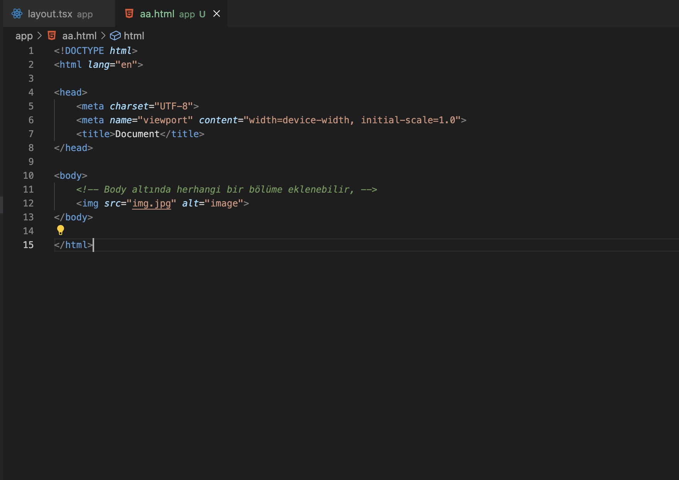
Task: Click the HTML5 icon on aa.html tab
Action: (129, 14)
